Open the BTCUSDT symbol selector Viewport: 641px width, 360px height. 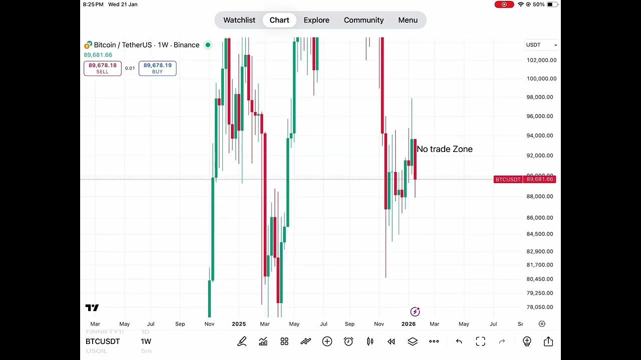pos(103,341)
